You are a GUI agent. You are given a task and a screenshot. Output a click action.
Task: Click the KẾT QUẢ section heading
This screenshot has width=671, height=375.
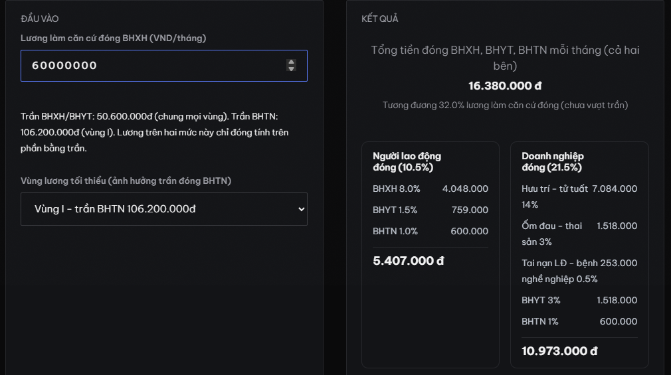(379, 19)
